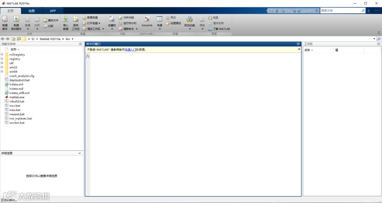Image resolution: width=382 pixels, height=203 pixels.
Task: Open quick access toolbar customize dropdown
Action: (317, 11)
